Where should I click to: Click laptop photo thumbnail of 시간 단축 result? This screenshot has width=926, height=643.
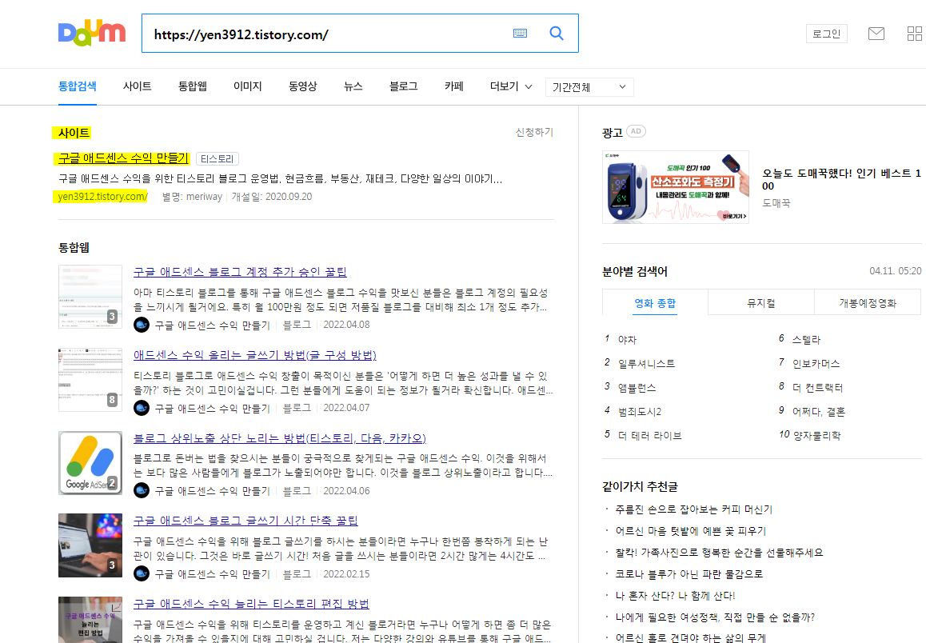90,545
